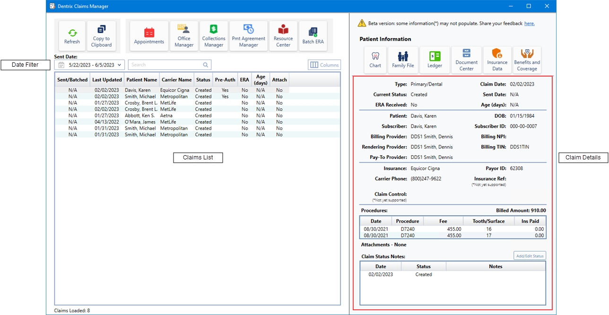Click the Payor ID value 62308
Viewport: 609px width, 315px height.
point(516,168)
